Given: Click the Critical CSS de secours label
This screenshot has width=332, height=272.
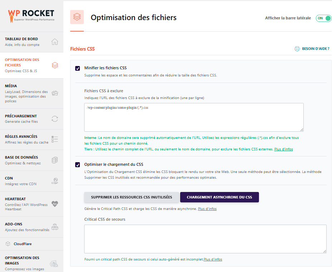Looking at the screenshot, I should tap(105, 219).
